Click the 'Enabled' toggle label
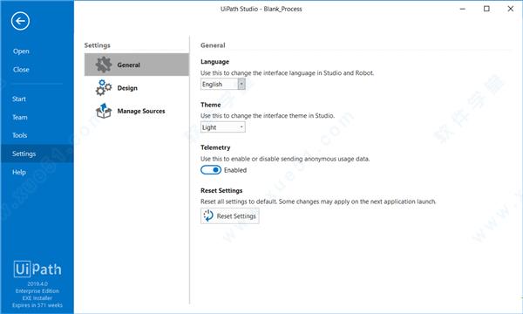This screenshot has height=314, width=523. tap(235, 170)
